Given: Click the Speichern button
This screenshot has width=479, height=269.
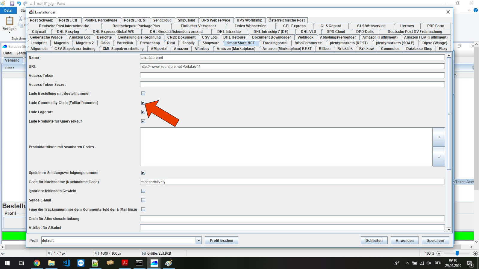Looking at the screenshot, I should point(436,240).
